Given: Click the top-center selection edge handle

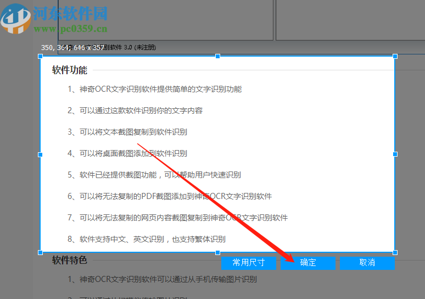Looking at the screenshot, I should tap(217, 56).
